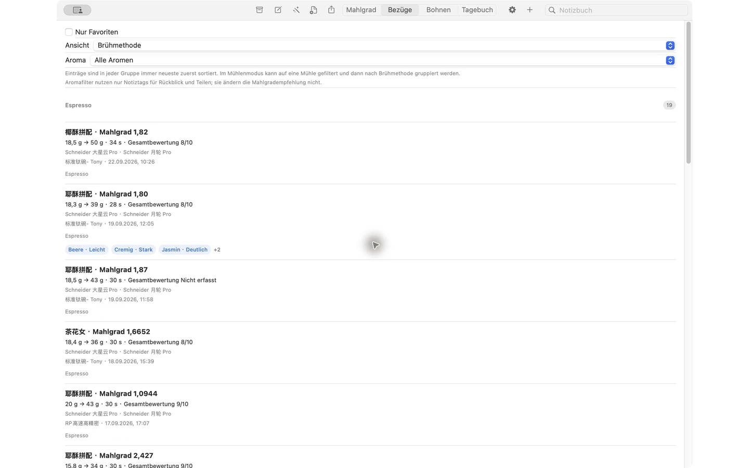The image size is (749, 468).
Task: Open the entry with Mahlgrad 1,0944
Action: tap(370, 414)
